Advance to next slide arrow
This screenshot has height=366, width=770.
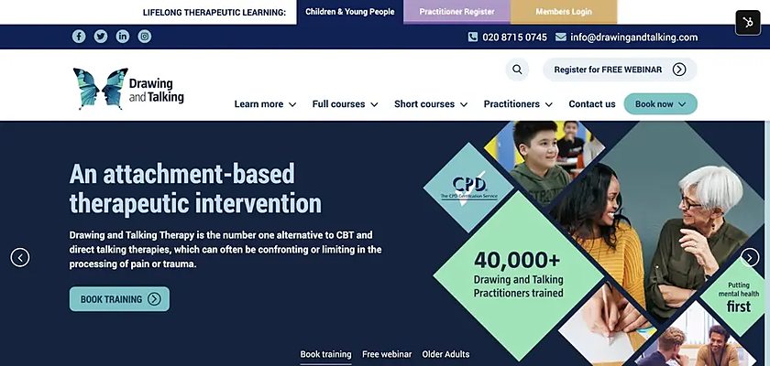point(750,257)
